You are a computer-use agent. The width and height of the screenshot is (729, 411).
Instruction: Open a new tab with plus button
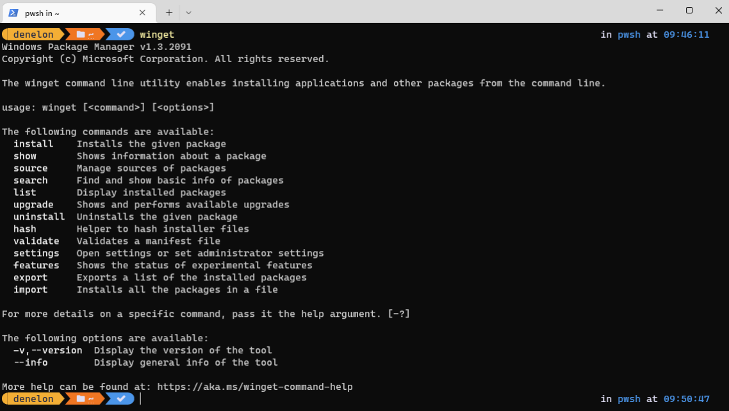[169, 13]
